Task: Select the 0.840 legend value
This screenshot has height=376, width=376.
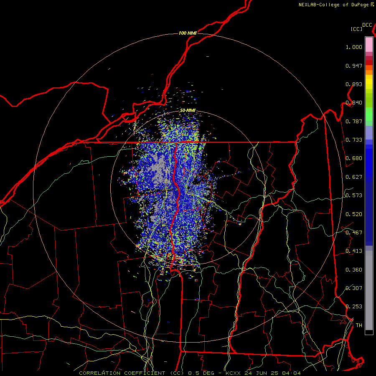Action: click(354, 103)
